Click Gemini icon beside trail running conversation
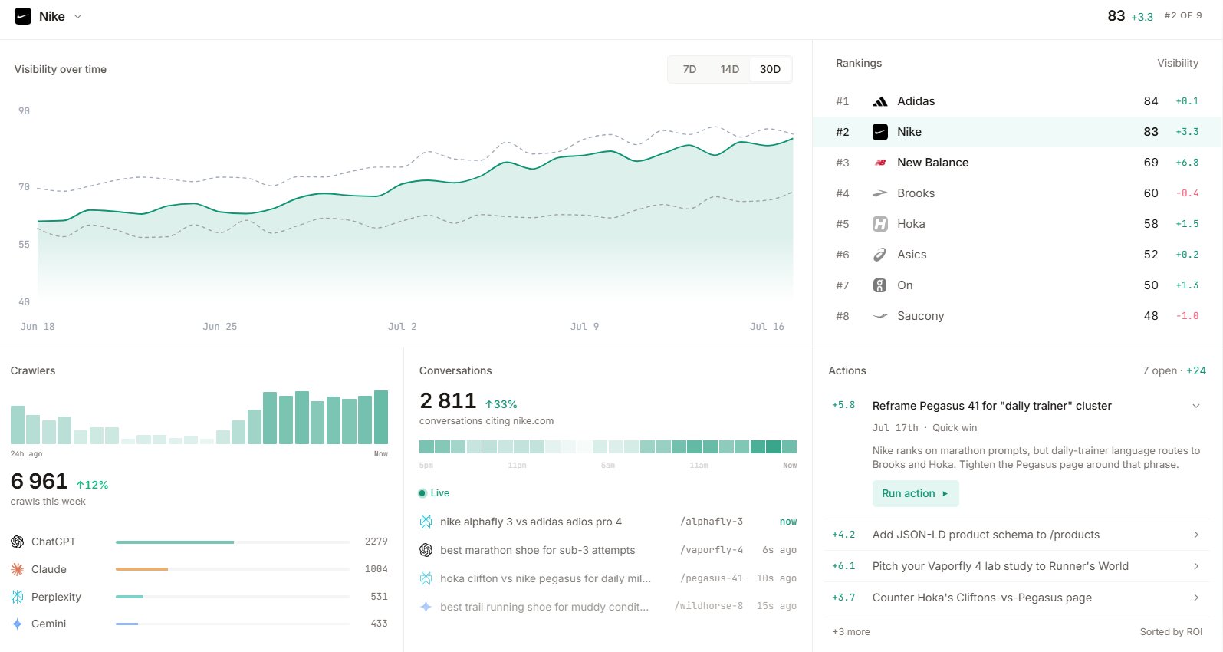1223x652 pixels. pyautogui.click(x=426, y=607)
